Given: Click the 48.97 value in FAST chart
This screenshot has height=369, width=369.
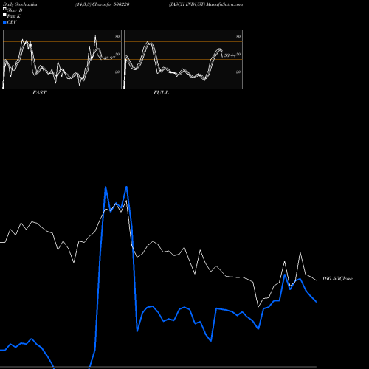Looking at the screenshot, I should (x=109, y=58).
